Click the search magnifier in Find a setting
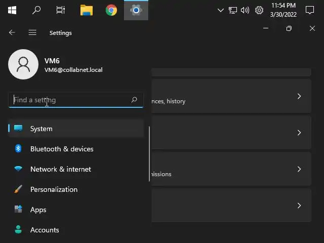324x243 pixels. coord(134,100)
